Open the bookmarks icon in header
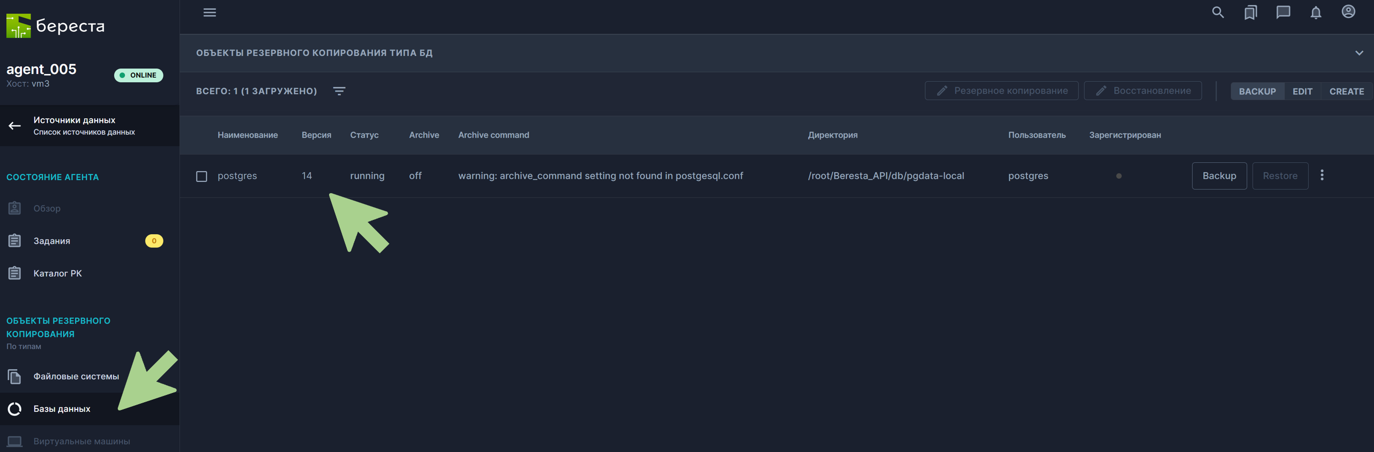1374x452 pixels. click(1250, 12)
